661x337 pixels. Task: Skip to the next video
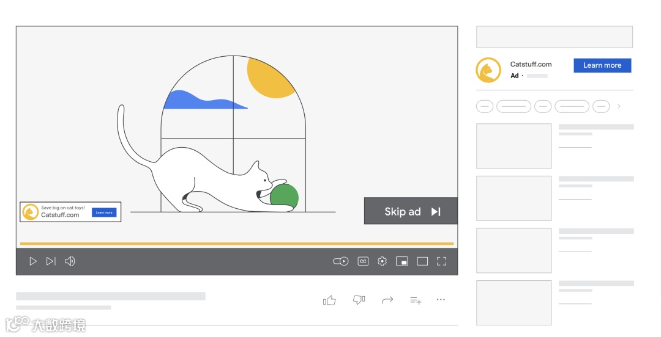51,261
